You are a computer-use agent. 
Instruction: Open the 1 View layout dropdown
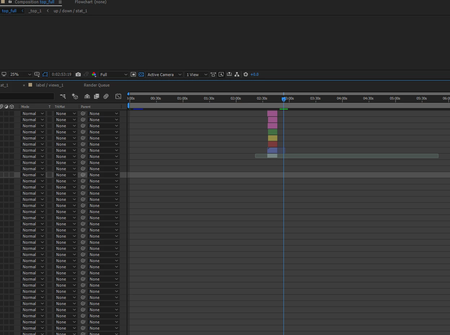coord(196,74)
